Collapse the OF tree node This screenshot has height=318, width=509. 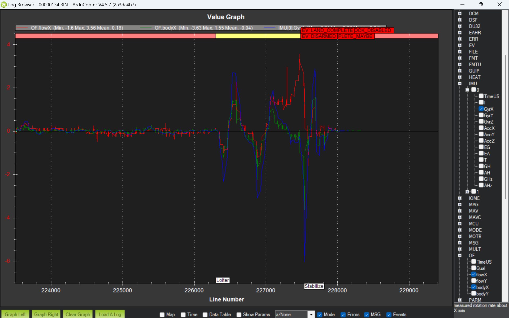[460, 255]
